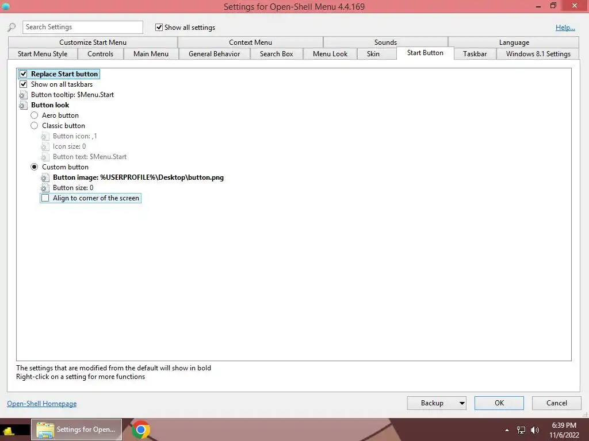Uncheck Show on all taskbars
This screenshot has height=441, width=589.
(x=23, y=84)
